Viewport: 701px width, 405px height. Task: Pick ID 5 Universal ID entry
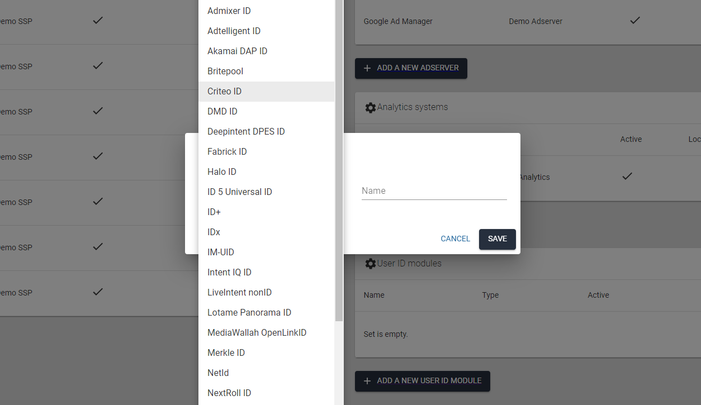267,192
